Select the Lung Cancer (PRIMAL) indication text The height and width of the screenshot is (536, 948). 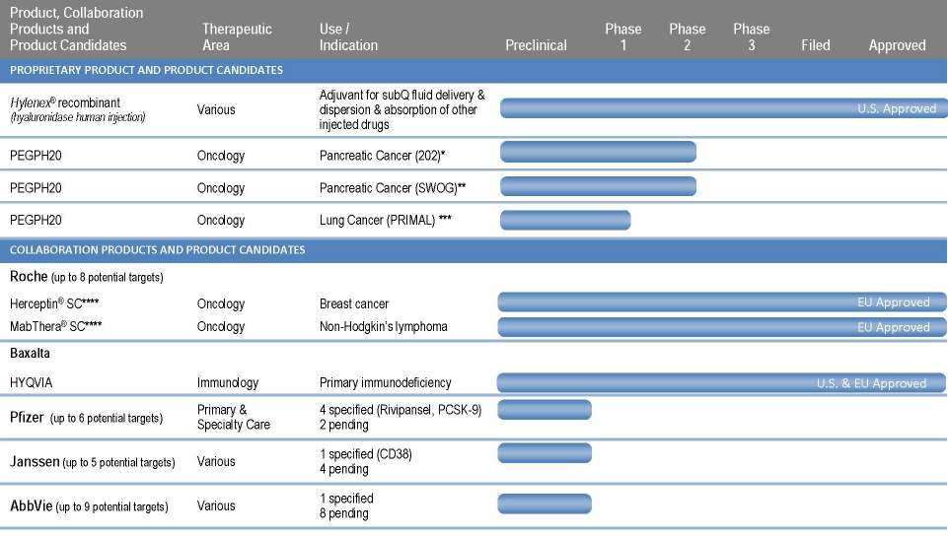(x=386, y=220)
